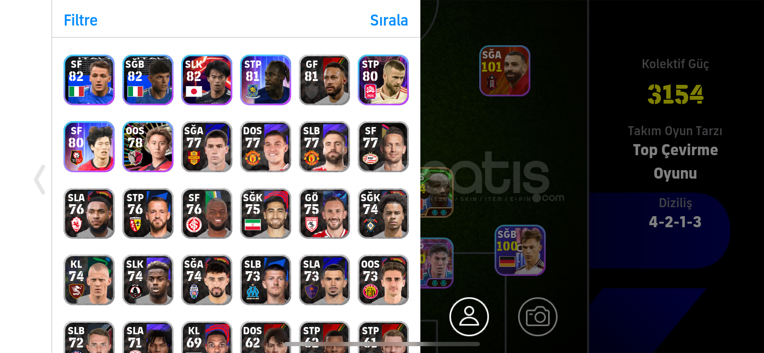Select the SF 77 PSV player card
Viewport: 764px width, 353px height.
pos(383,147)
